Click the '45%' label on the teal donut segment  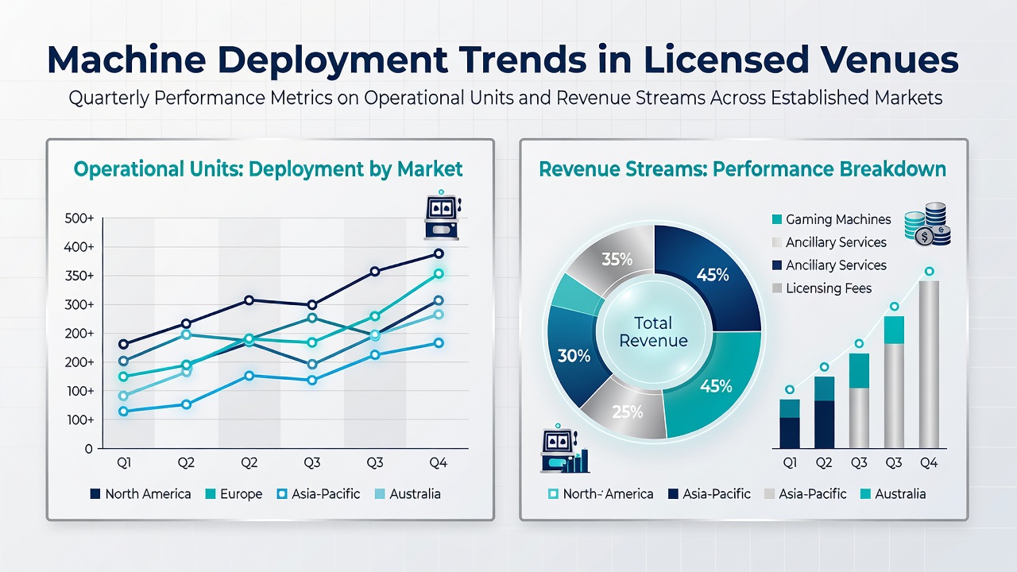(715, 387)
